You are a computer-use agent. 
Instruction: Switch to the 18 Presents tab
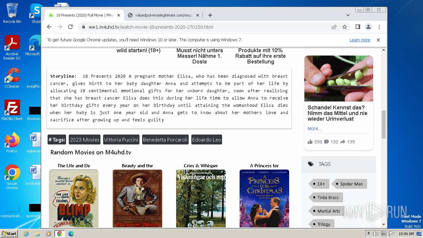point(84,15)
